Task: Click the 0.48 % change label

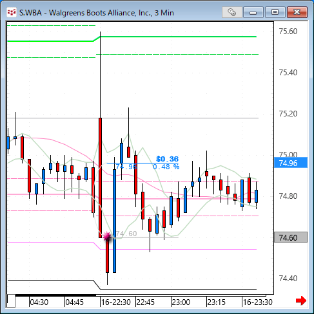Action: pyautogui.click(x=166, y=167)
